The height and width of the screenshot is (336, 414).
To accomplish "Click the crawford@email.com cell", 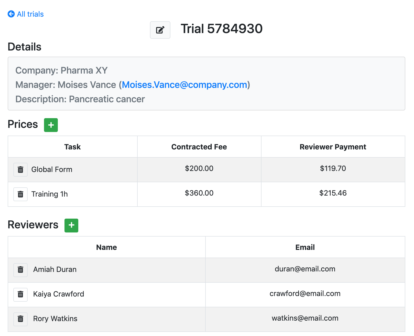I will point(305,294).
